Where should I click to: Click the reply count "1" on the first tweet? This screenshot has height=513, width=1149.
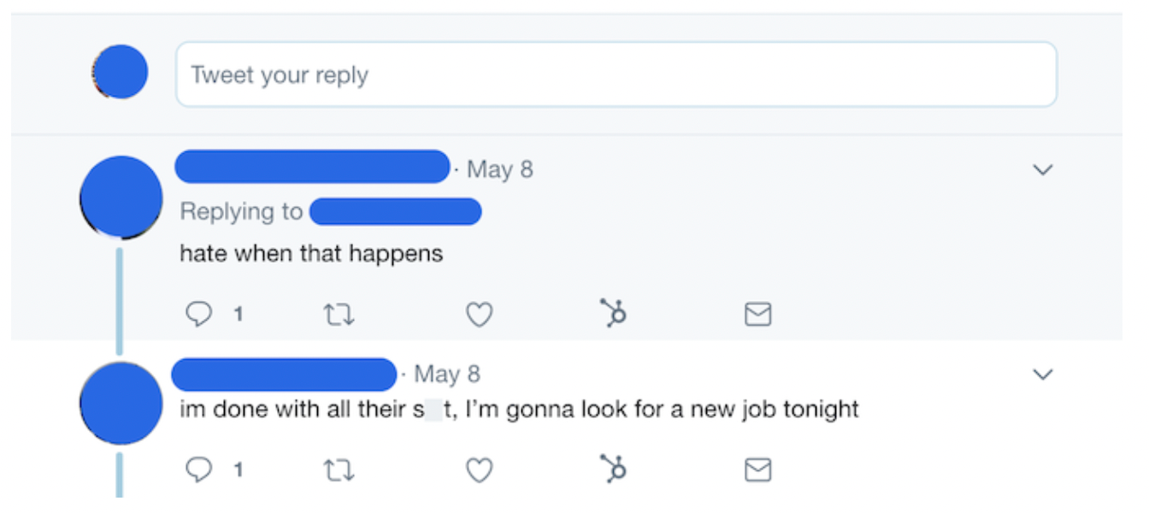tap(238, 315)
